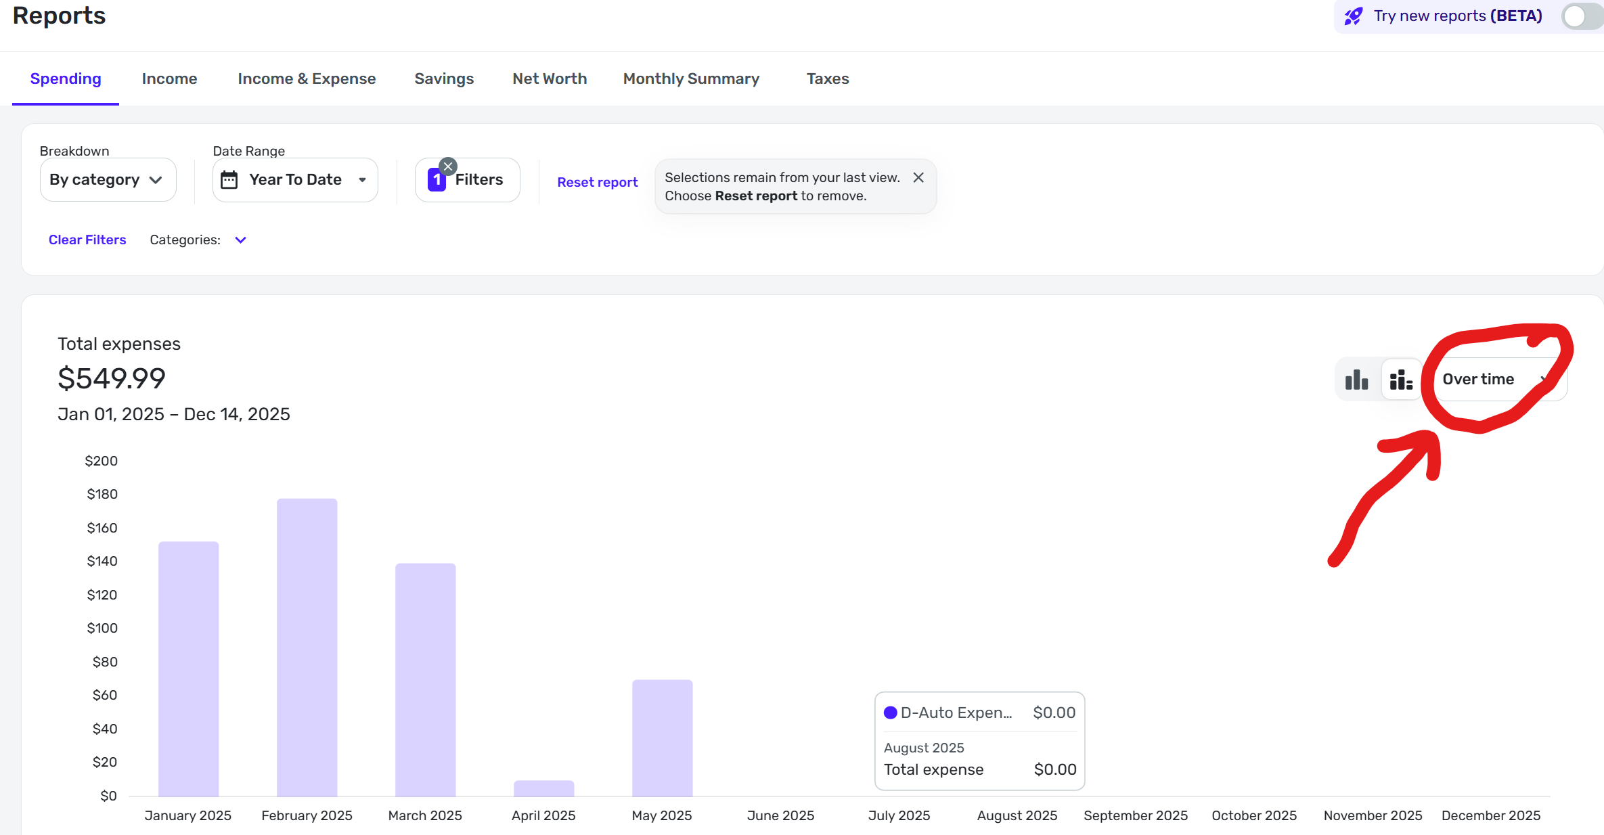Select the stacked chart view icon

1401,380
